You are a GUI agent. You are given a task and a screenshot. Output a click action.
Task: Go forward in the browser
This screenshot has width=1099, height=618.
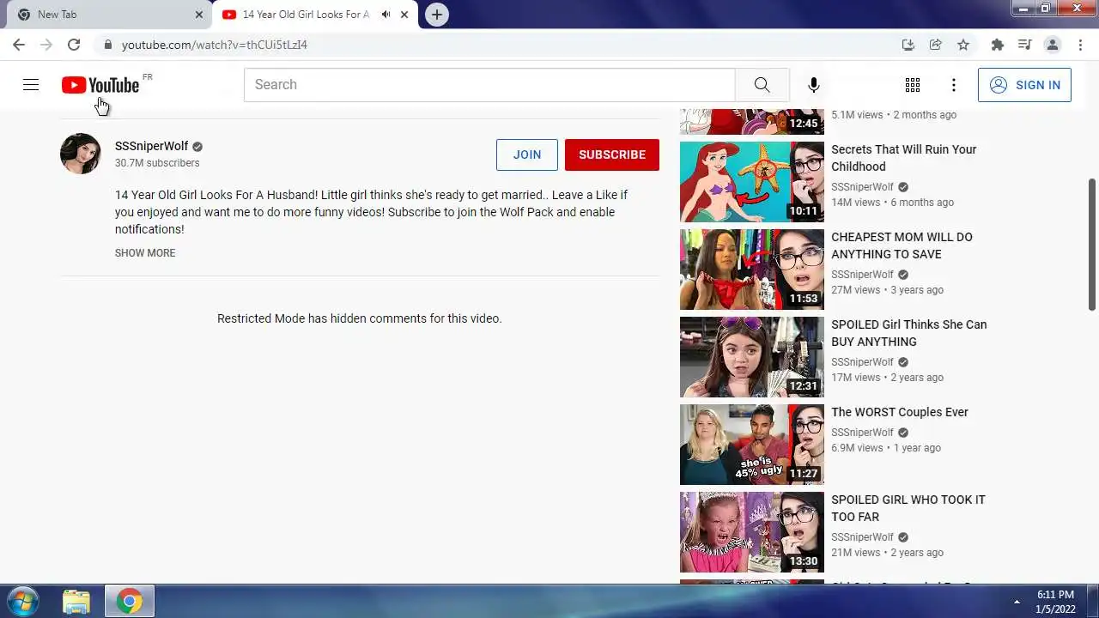point(46,45)
